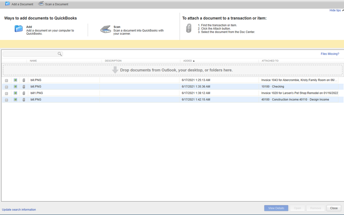Select the bill1.PNG file name
The image size is (344, 215).
tap(37, 93)
